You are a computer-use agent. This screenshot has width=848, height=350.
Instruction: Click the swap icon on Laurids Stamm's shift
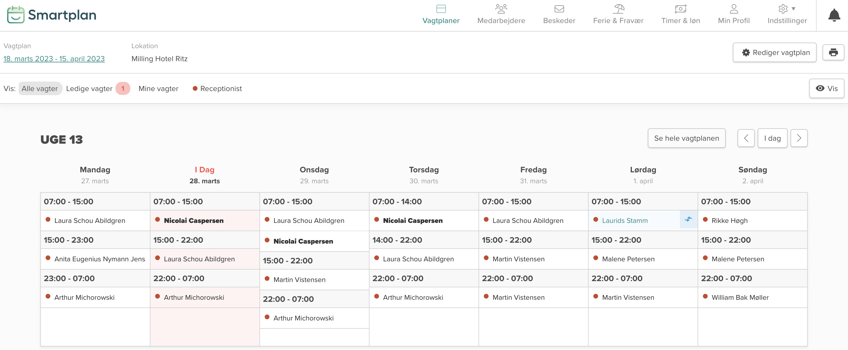point(689,220)
